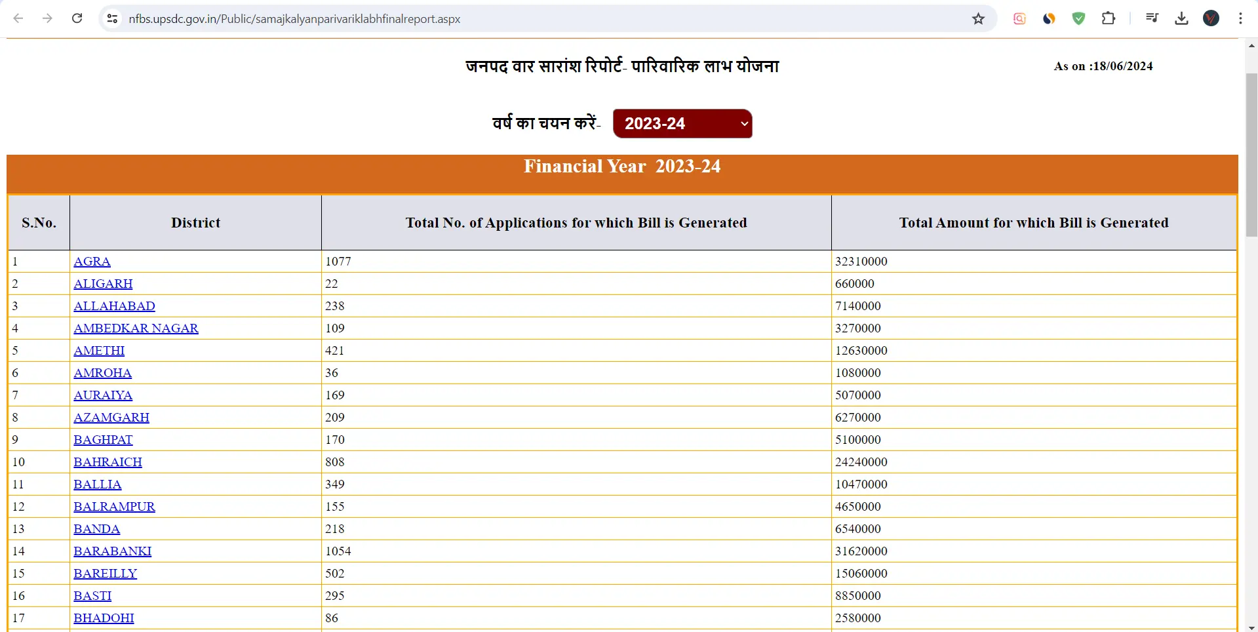Open the financial year dropdown showing 2023-24
The width and height of the screenshot is (1258, 632).
(x=682, y=123)
